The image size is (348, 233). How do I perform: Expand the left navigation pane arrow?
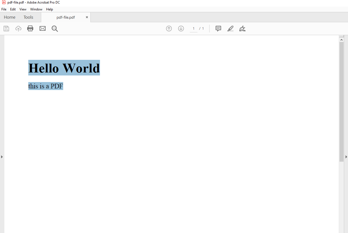click(x=2, y=157)
